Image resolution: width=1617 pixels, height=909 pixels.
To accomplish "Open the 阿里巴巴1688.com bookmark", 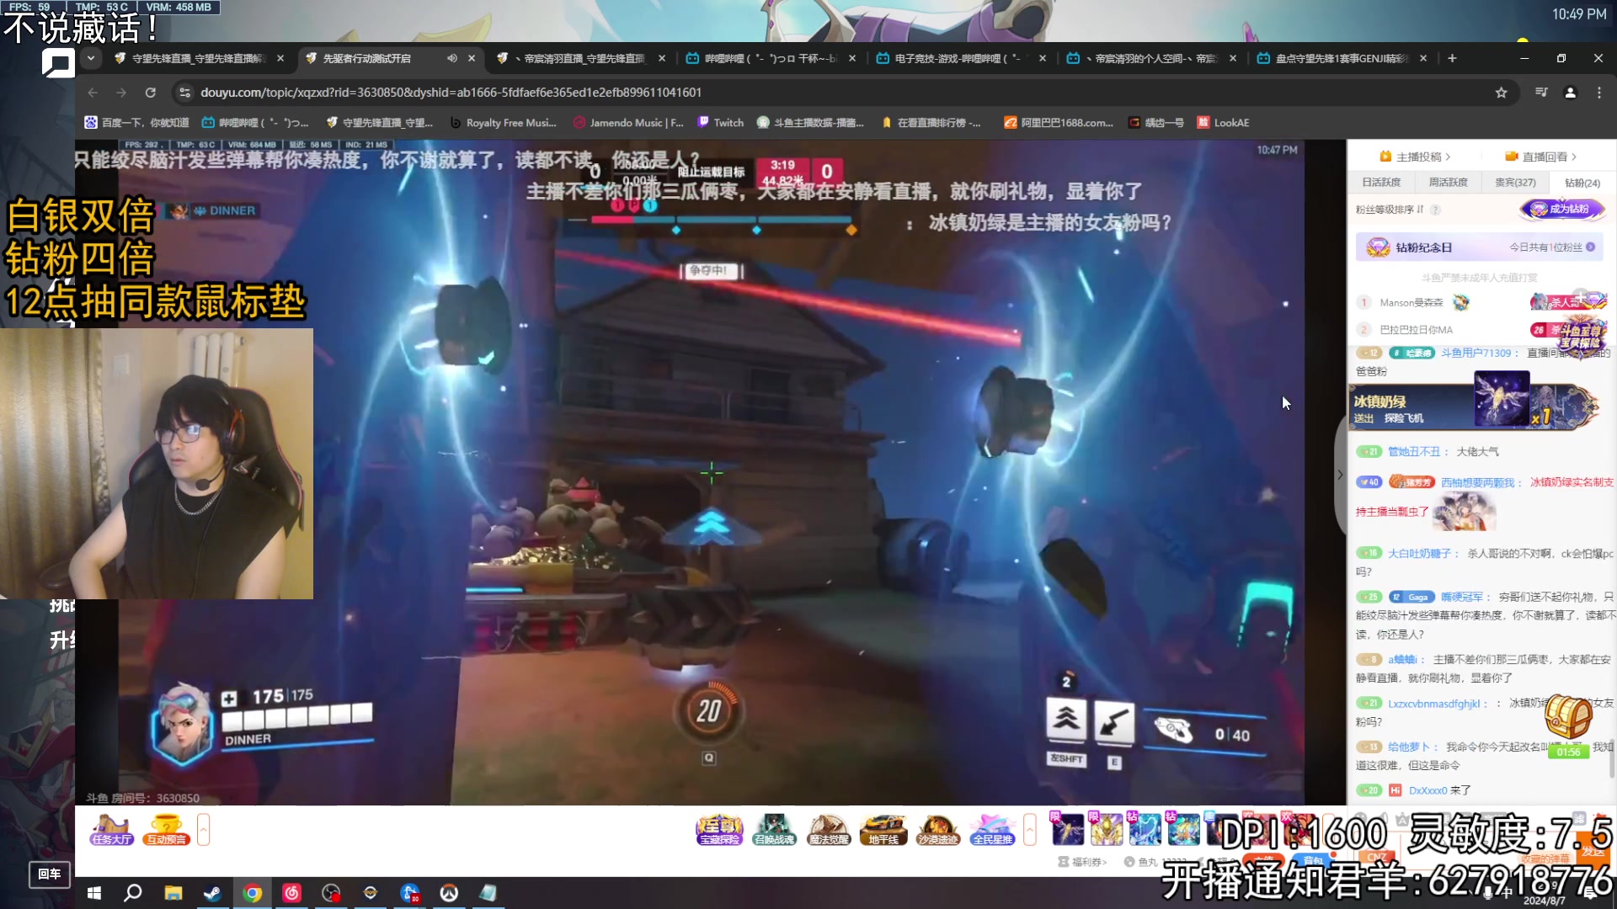I will pos(1059,123).
